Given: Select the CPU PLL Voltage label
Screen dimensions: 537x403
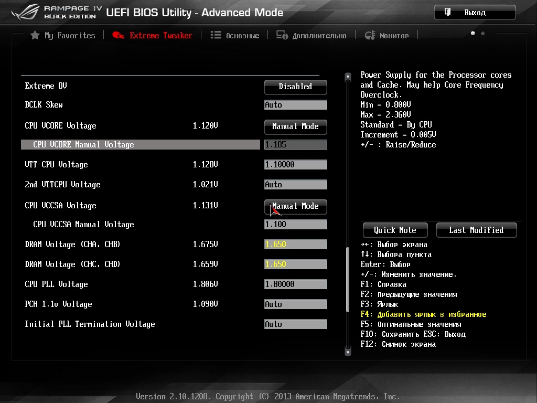Looking at the screenshot, I should (56, 284).
